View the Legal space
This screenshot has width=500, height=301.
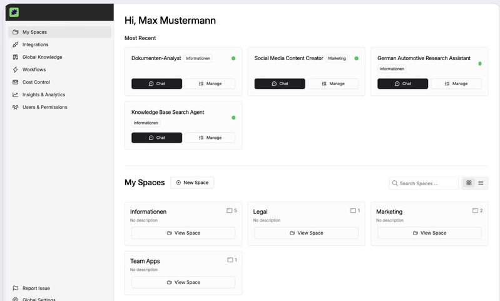[x=306, y=233]
